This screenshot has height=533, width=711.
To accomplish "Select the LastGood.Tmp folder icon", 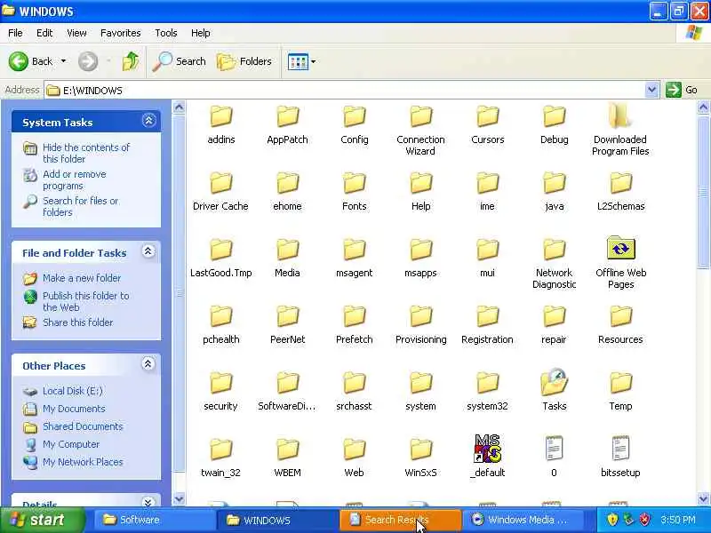I will 220,251.
